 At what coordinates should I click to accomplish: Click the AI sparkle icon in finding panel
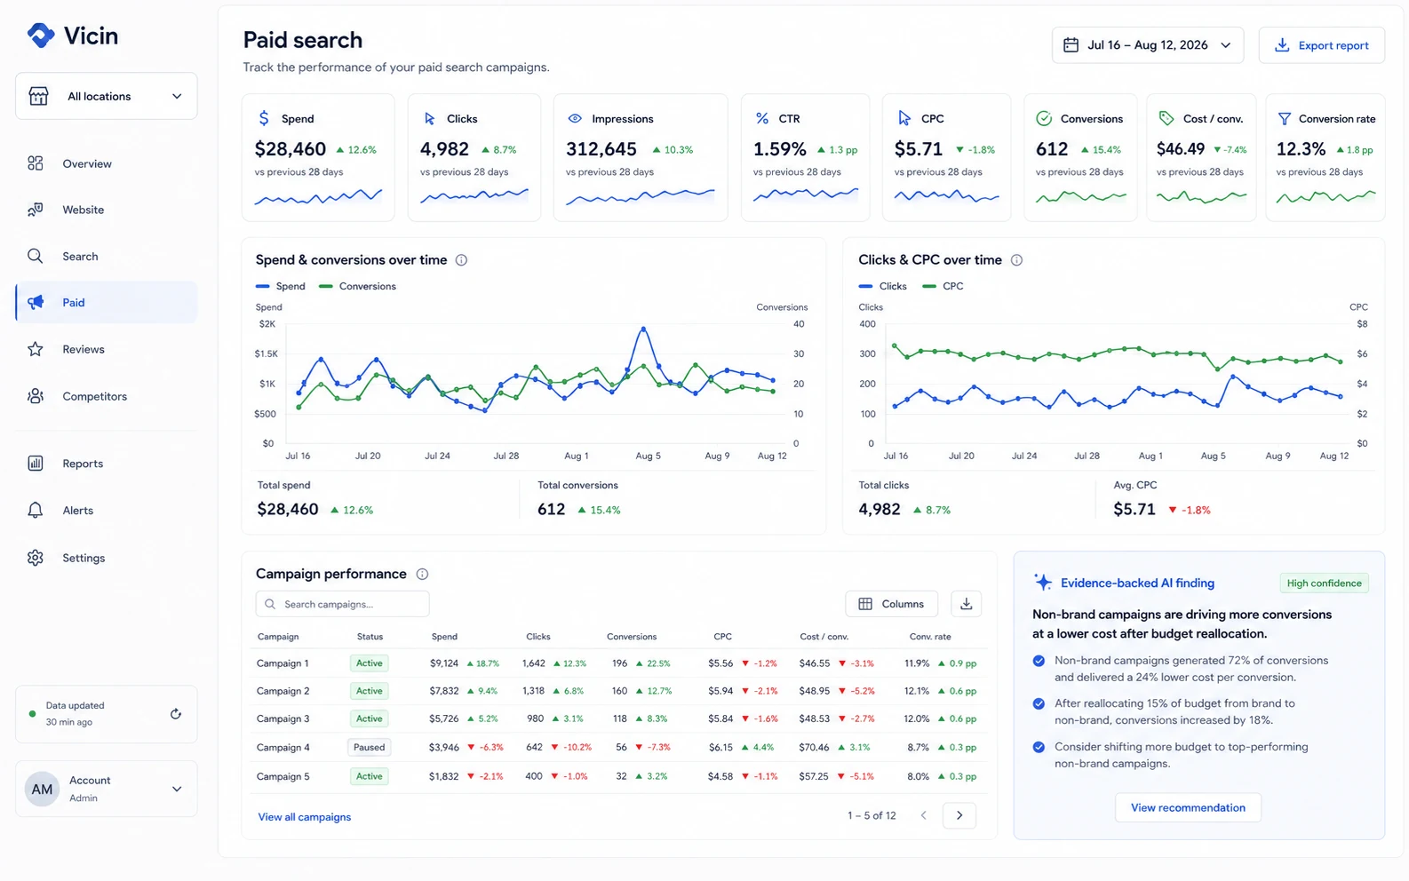pyautogui.click(x=1043, y=583)
